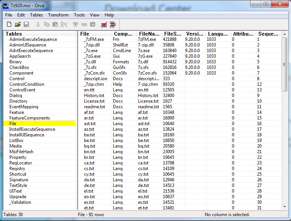Click the Cut scissors icon

(x=38, y=24)
